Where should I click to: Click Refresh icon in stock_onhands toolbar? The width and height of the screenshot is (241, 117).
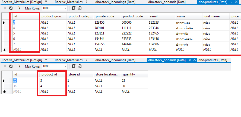(11, 66)
